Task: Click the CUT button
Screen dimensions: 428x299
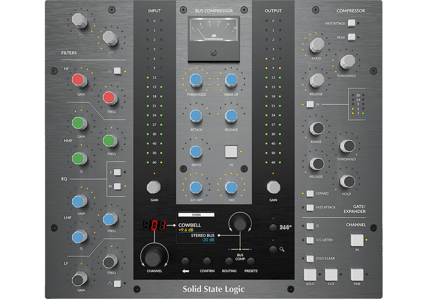Action: click(331, 275)
